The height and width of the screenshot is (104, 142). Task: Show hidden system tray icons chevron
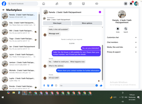[x=120, y=97]
